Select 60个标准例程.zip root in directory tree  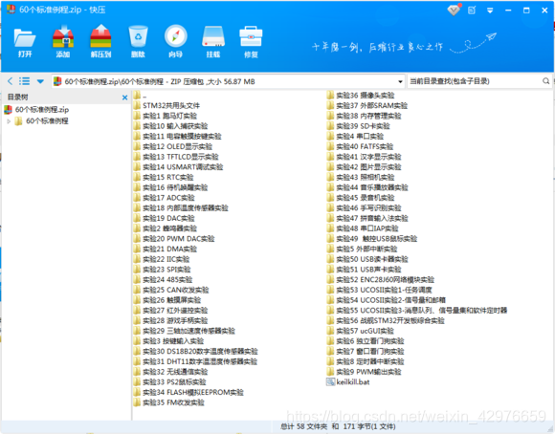(36, 110)
